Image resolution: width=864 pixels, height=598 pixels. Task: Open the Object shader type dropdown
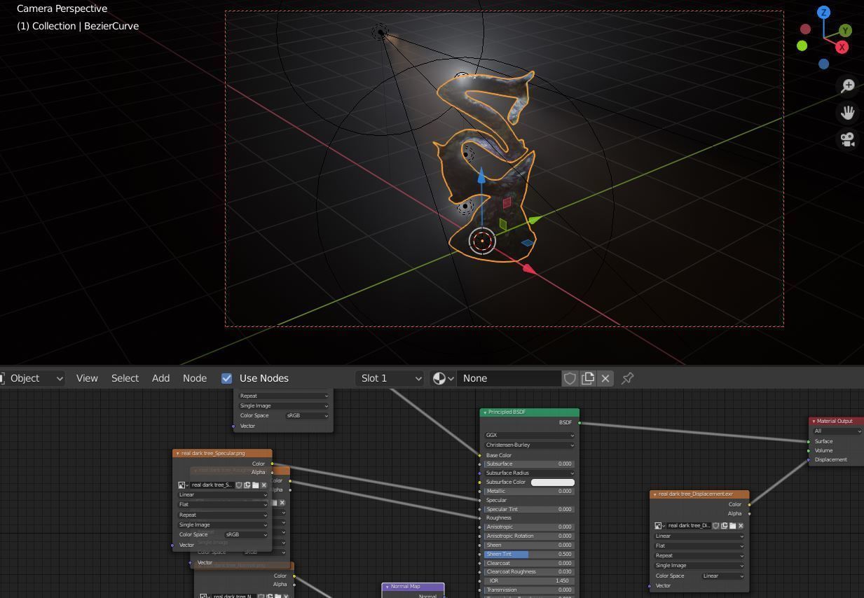33,378
